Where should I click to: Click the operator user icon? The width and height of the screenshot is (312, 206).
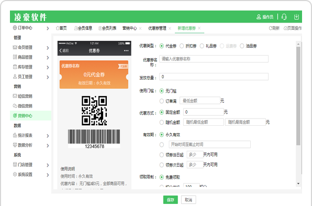click(259, 17)
